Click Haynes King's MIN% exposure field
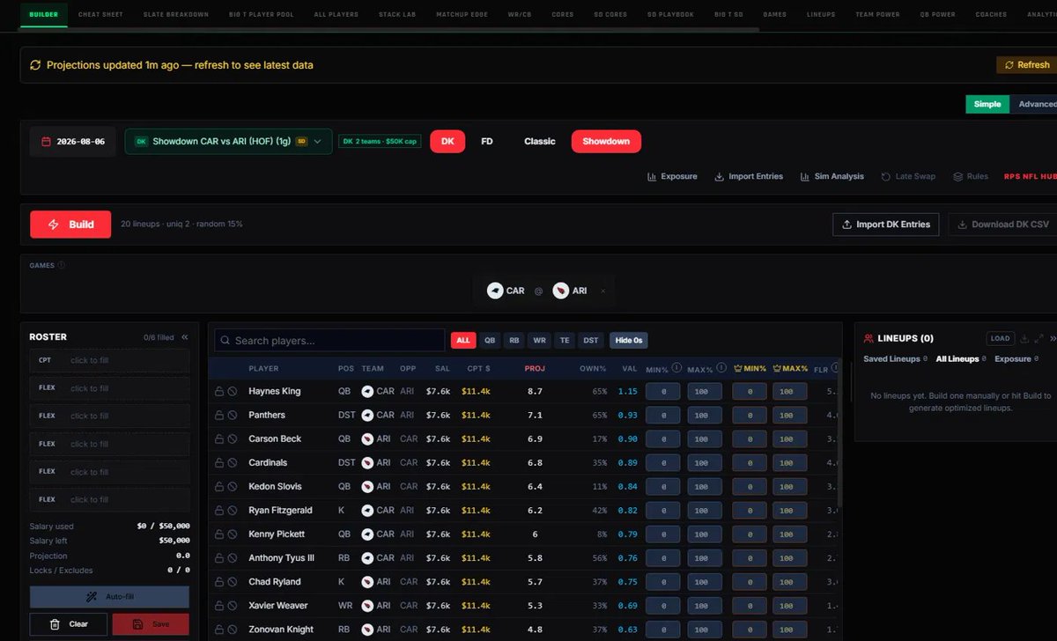 click(662, 392)
